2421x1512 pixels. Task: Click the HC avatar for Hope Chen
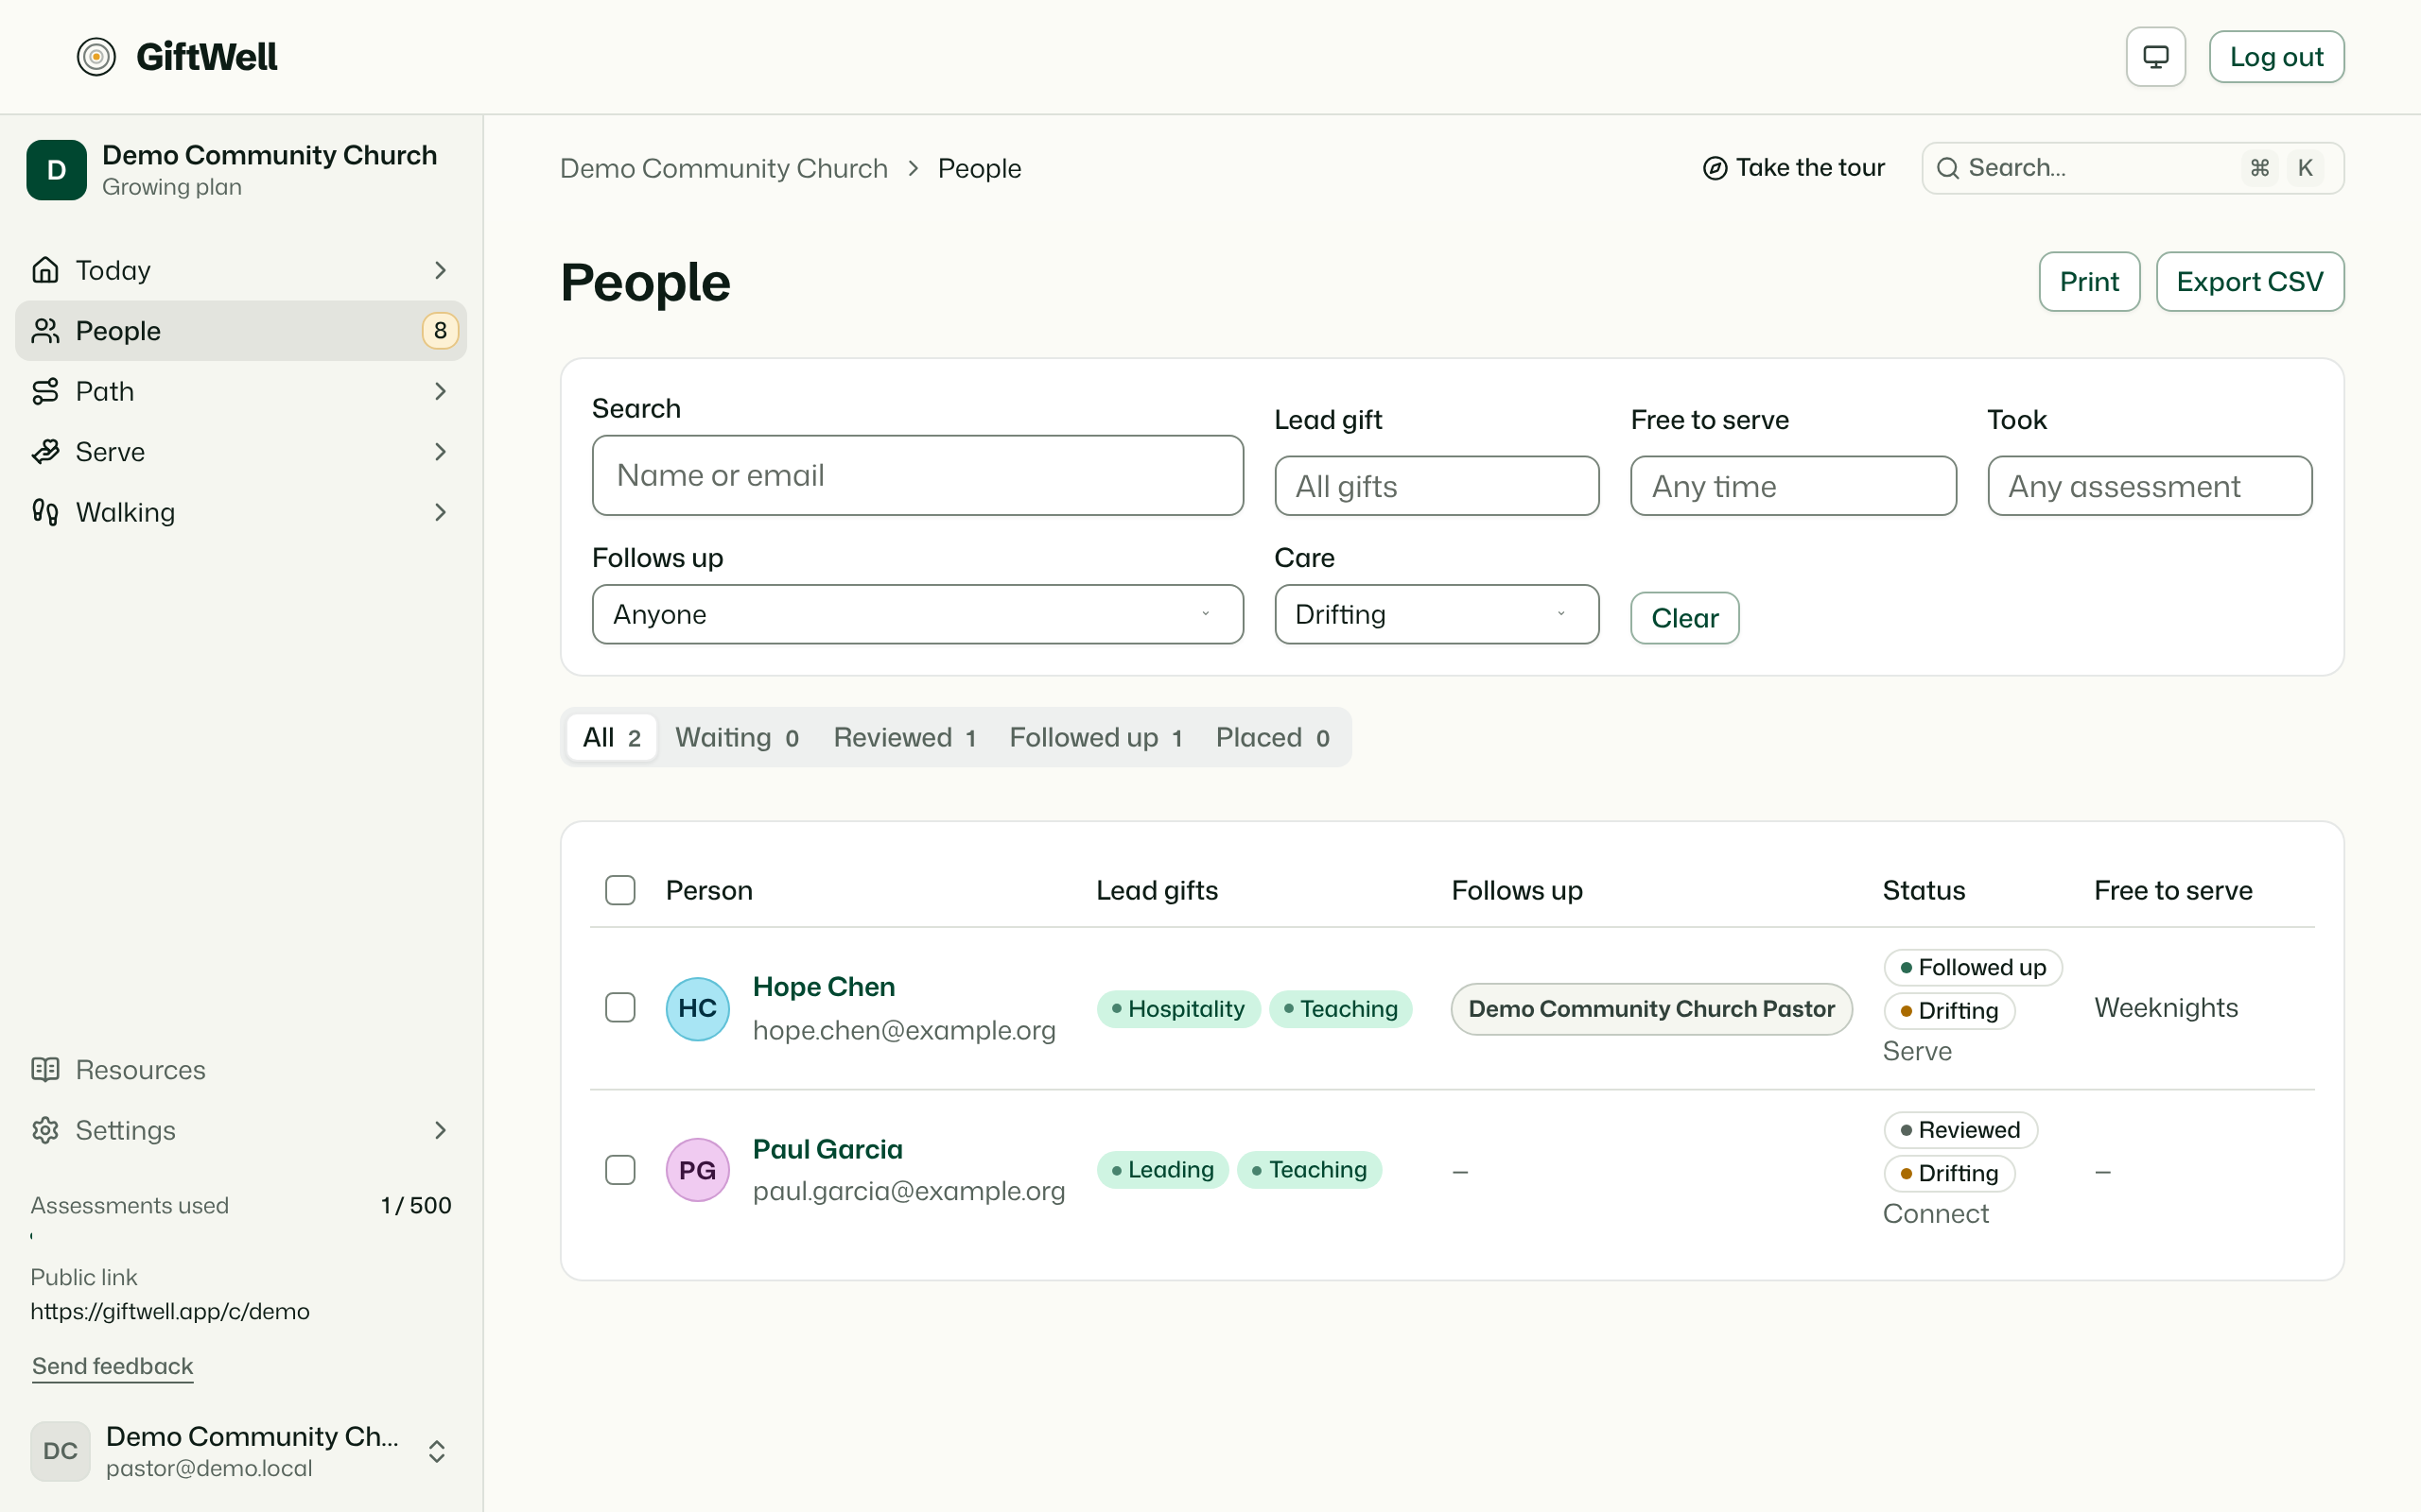(x=697, y=1008)
